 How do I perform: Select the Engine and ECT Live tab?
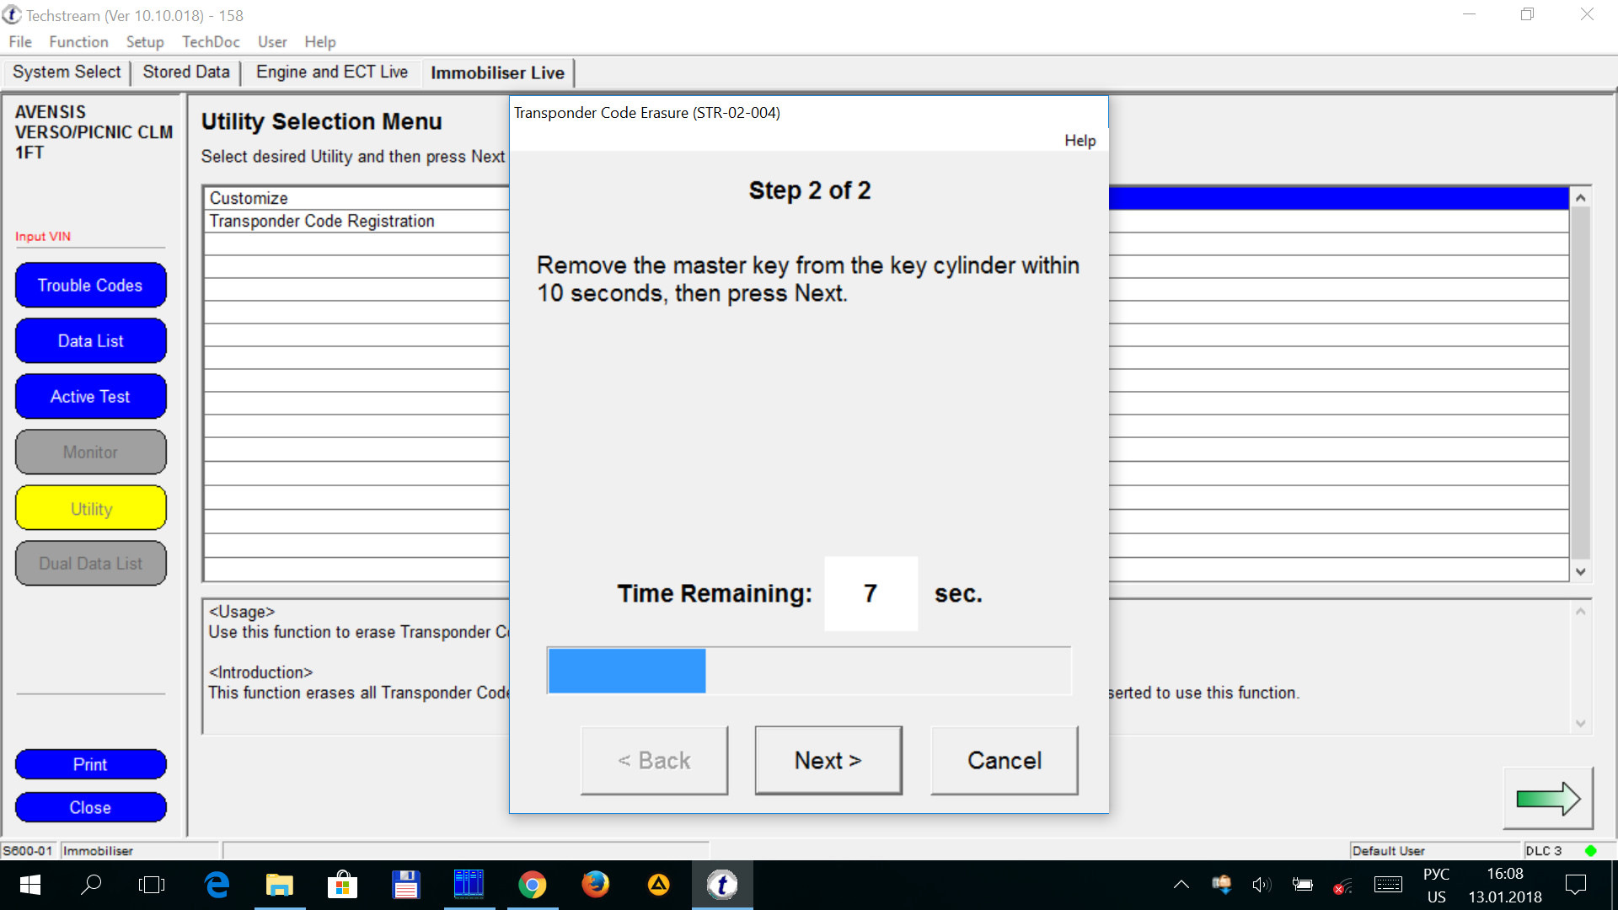coord(332,72)
